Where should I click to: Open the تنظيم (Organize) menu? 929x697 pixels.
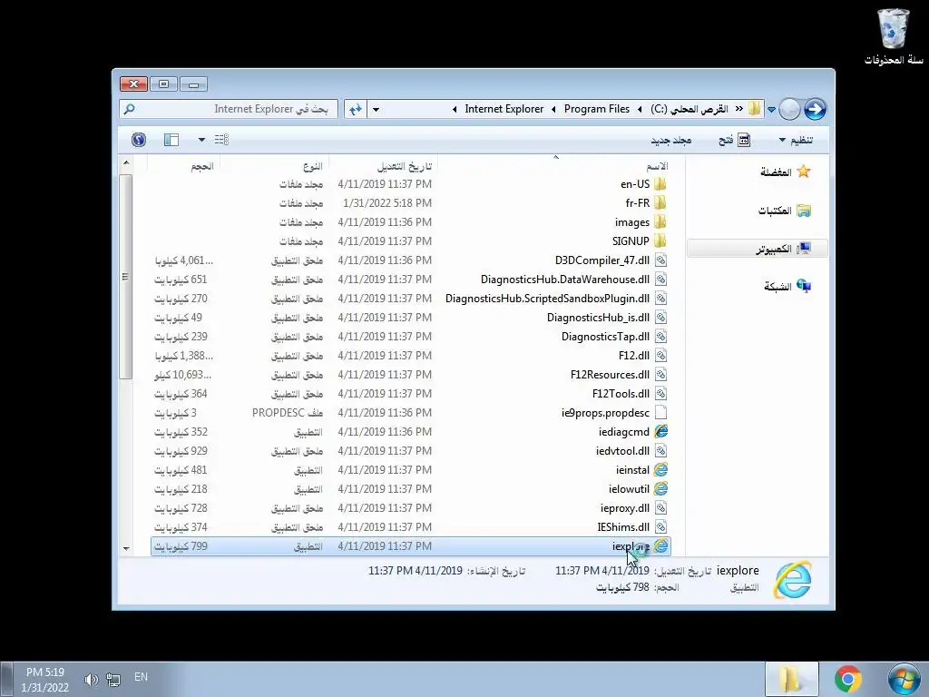pos(795,140)
